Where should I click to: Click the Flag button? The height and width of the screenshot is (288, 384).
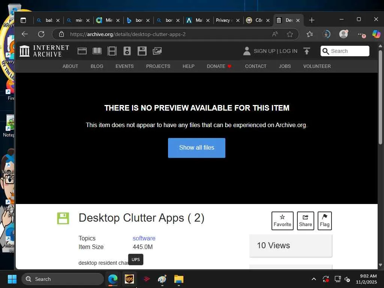(324, 220)
